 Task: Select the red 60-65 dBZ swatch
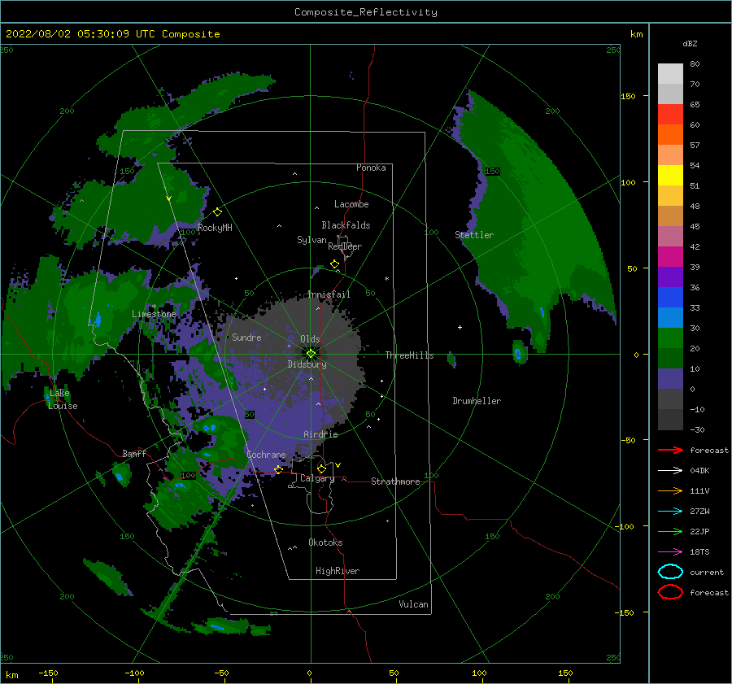pyautogui.click(x=670, y=114)
